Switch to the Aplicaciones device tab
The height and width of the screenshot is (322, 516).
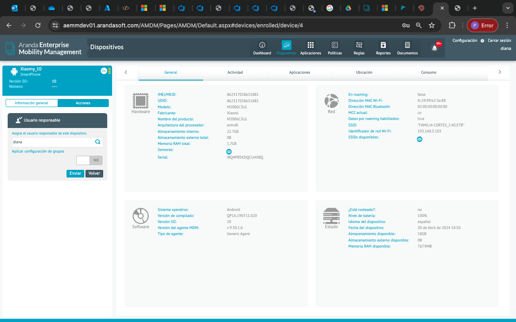point(300,72)
